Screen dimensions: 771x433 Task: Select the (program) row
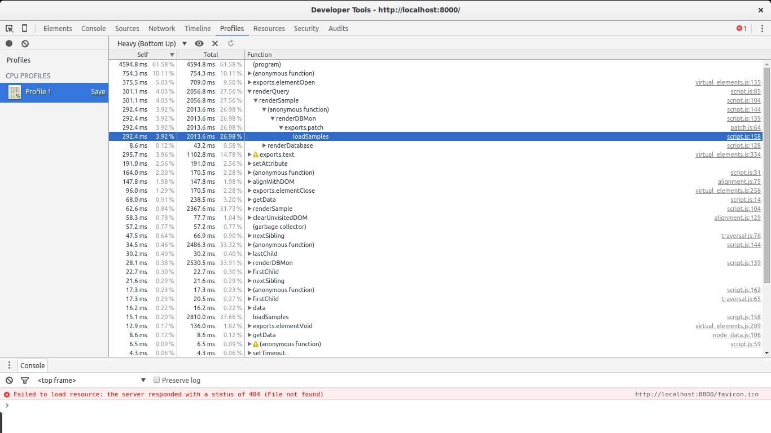pyautogui.click(x=436, y=64)
